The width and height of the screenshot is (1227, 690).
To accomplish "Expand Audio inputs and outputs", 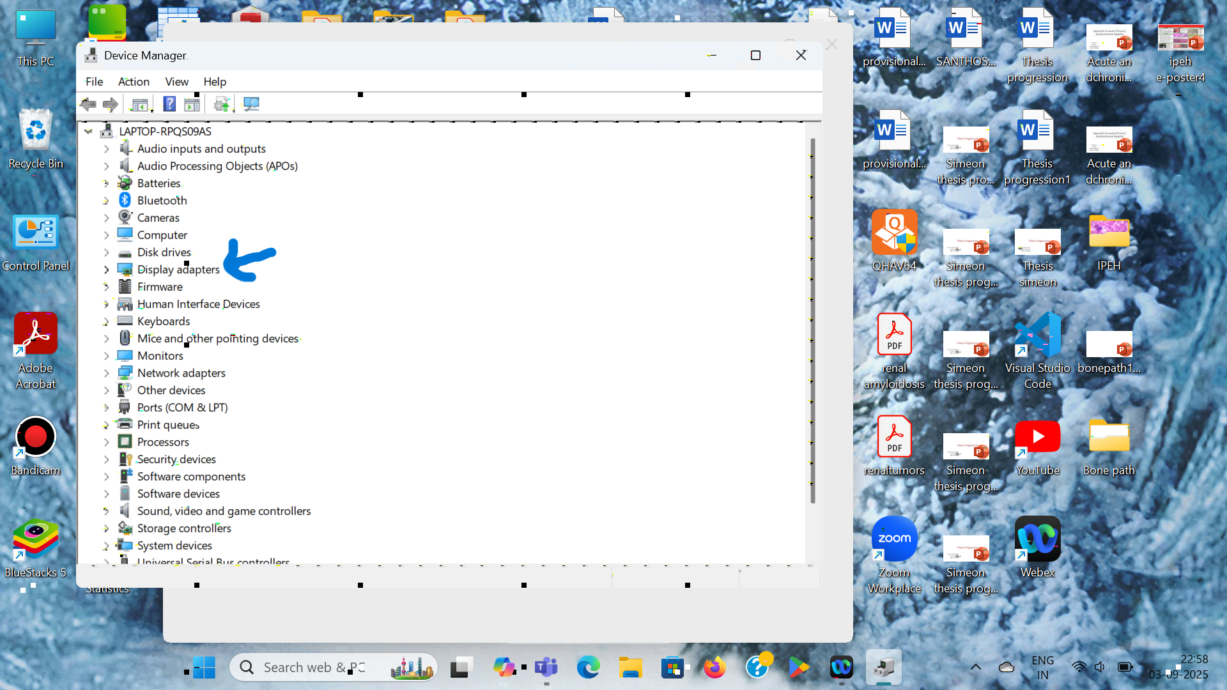I will tap(107, 149).
